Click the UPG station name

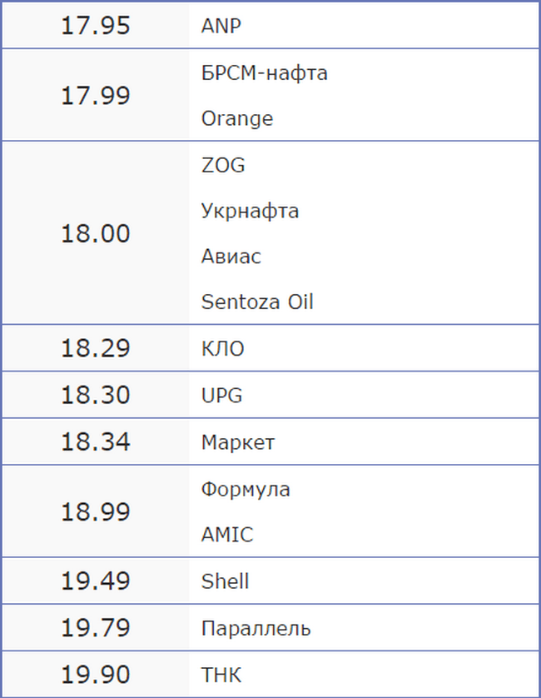[x=221, y=396]
